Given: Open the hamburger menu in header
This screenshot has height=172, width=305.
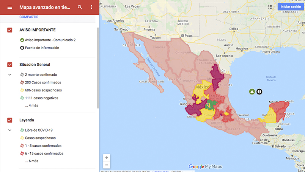Looking at the screenshot, I should 10,7.
